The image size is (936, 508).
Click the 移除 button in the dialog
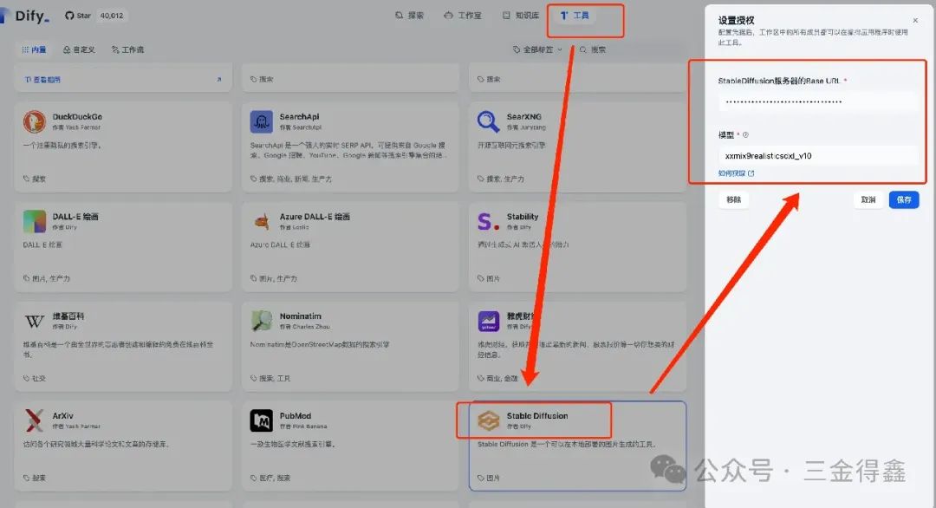[x=733, y=199]
